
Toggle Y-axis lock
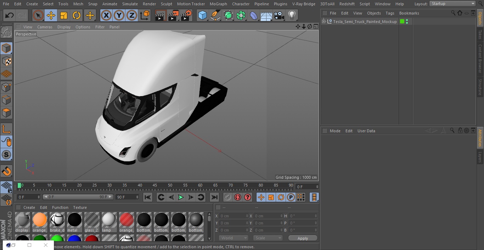(119, 15)
